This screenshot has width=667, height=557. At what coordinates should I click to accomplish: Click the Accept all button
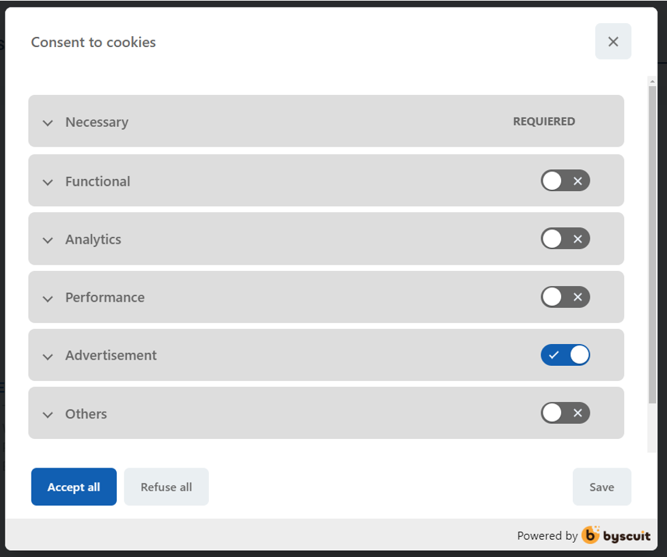[74, 487]
